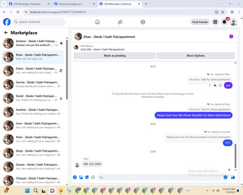Click the conversation messages scrollbar
The image size is (243, 195).
(235, 156)
